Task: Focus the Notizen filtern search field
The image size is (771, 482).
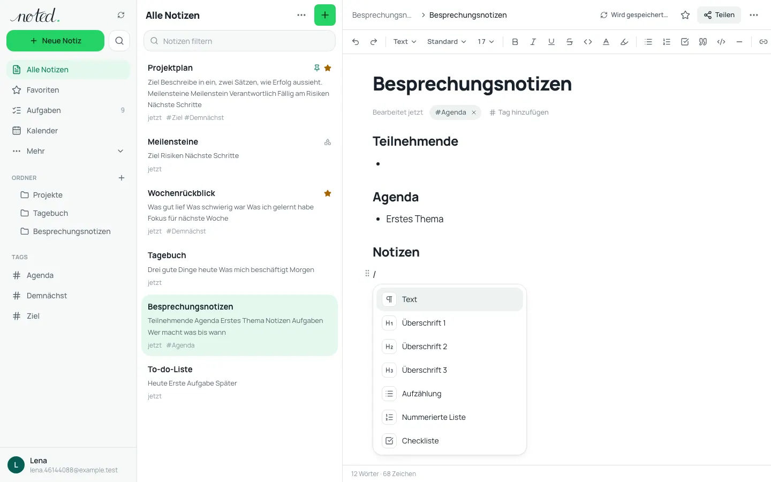Action: point(239,41)
